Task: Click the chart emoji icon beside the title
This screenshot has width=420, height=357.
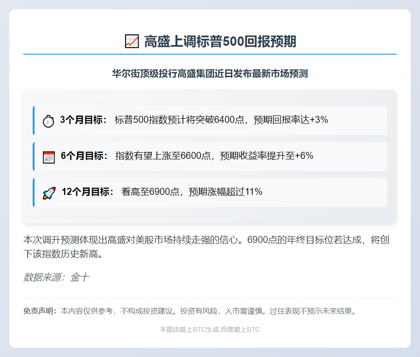Action: click(132, 41)
